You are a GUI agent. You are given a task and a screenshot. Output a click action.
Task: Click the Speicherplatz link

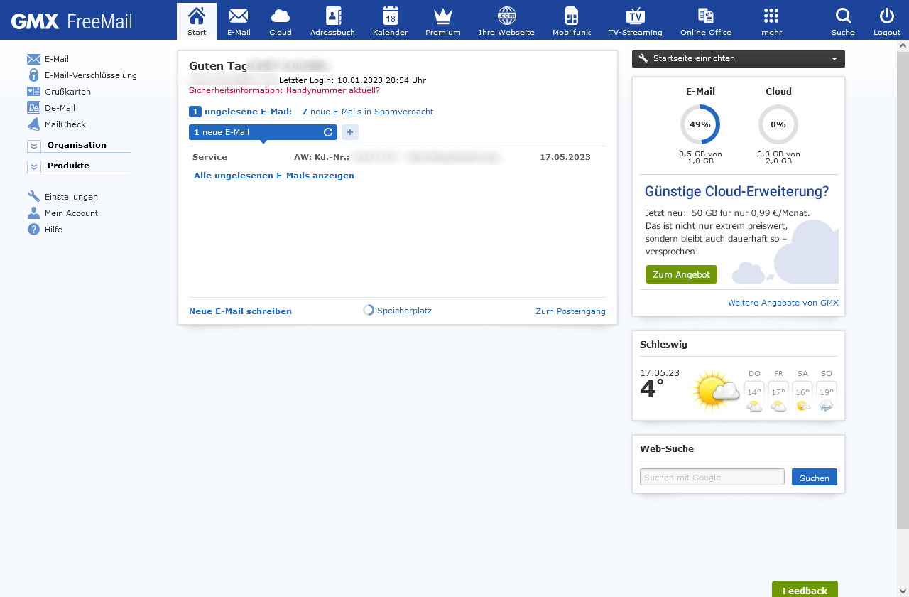coord(397,311)
